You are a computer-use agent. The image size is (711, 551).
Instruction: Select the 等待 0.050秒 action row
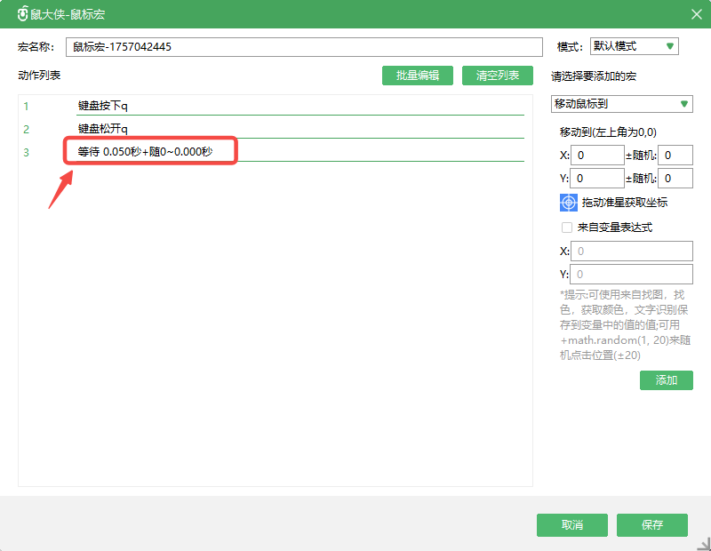[x=267, y=152]
